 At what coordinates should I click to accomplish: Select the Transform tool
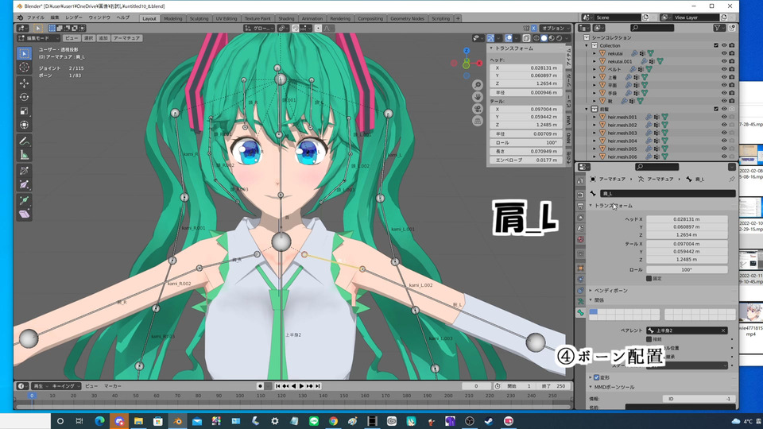(x=24, y=125)
